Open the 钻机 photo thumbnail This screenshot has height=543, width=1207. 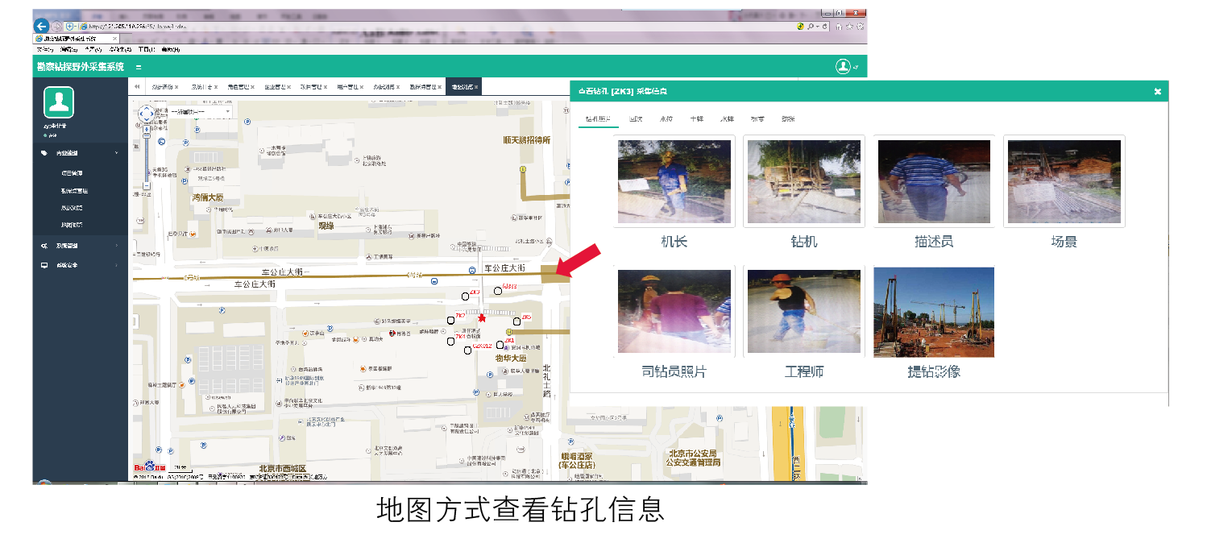804,181
